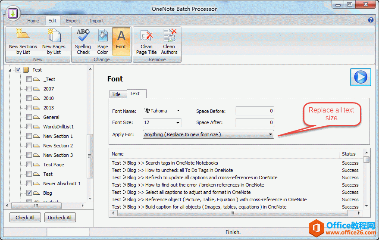Image resolution: width=379 pixels, height=240 pixels.
Task: Switch to the Title tab
Action: 116,94
